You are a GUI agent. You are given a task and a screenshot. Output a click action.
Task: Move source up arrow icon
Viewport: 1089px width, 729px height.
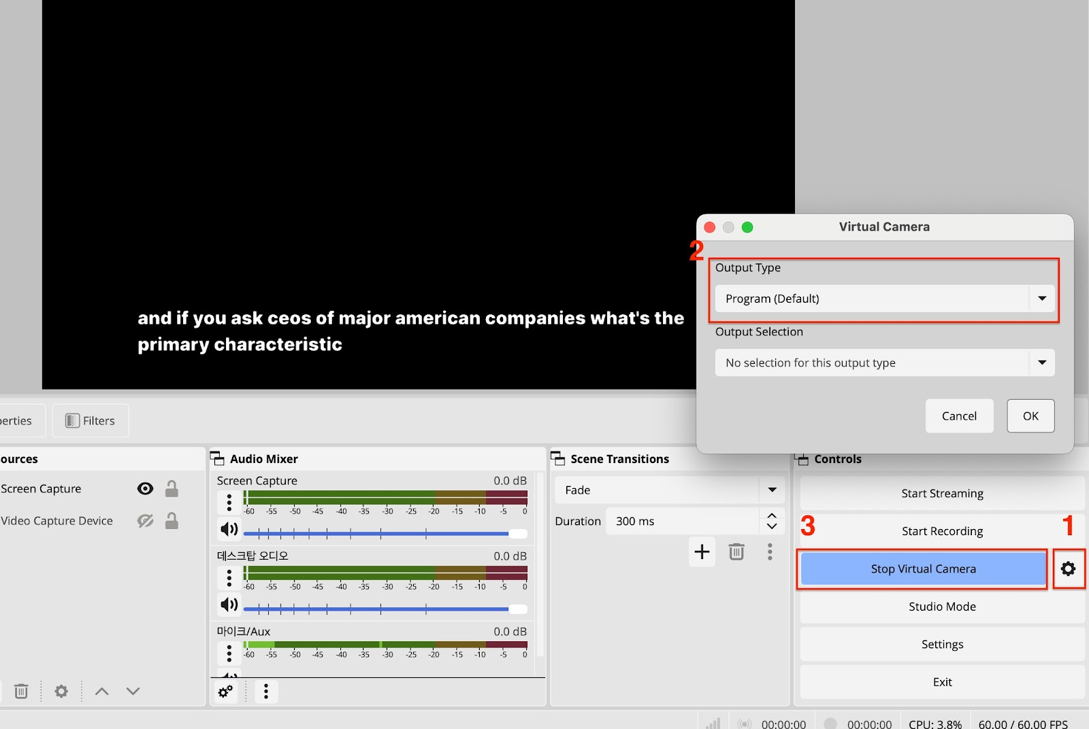[102, 692]
